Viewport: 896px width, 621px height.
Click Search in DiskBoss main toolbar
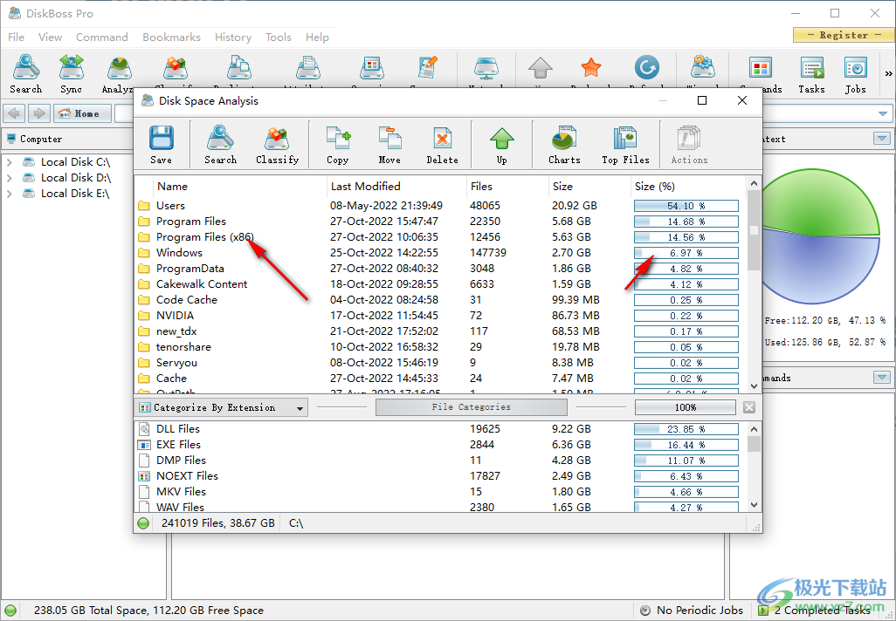[x=25, y=74]
